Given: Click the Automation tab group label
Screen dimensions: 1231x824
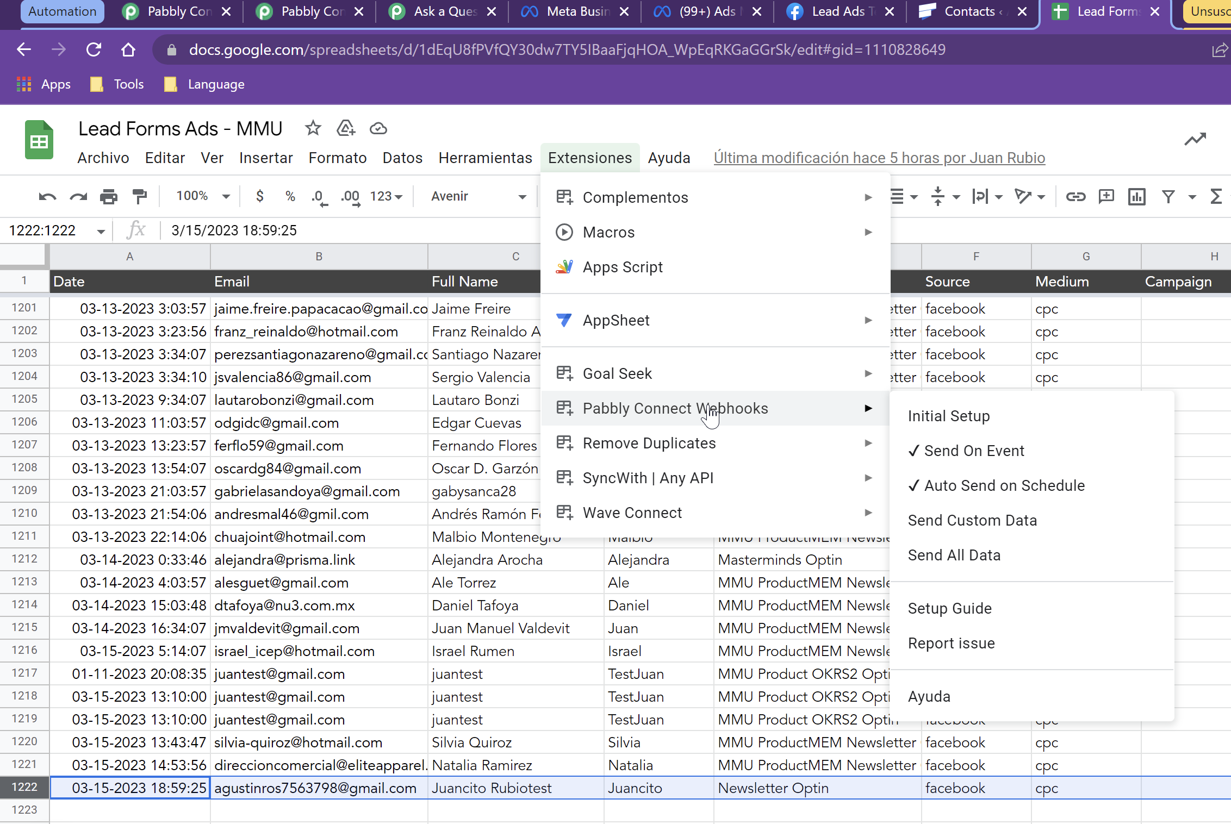Looking at the screenshot, I should [62, 11].
